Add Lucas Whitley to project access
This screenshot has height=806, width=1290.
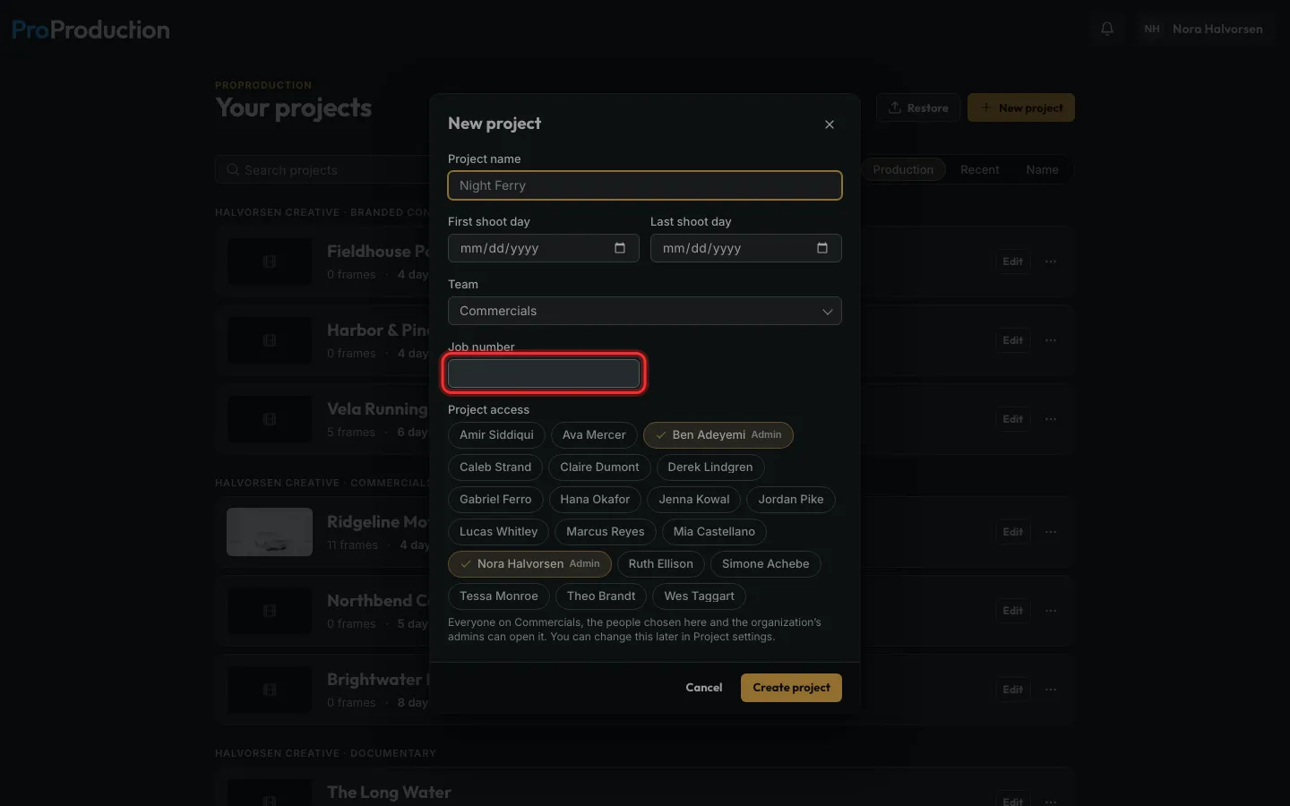498,532
